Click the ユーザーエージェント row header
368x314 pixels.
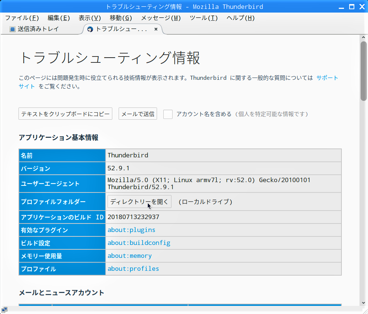[62, 184]
